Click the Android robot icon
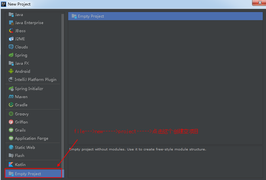The height and width of the screenshot is (180, 266). [x=11, y=71]
